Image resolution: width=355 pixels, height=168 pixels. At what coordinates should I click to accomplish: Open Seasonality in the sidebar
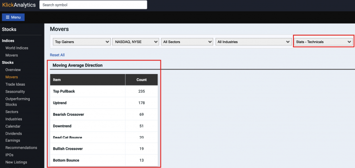click(15, 92)
